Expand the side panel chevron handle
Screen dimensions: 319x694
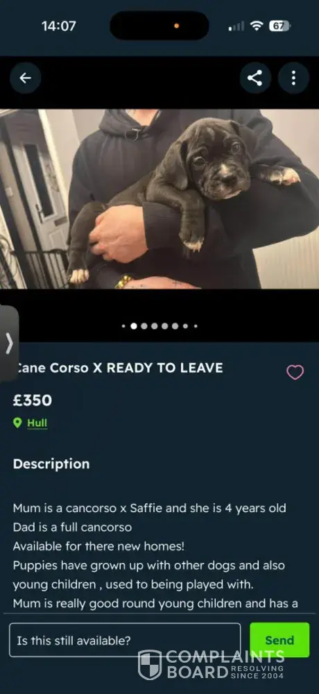click(x=9, y=344)
